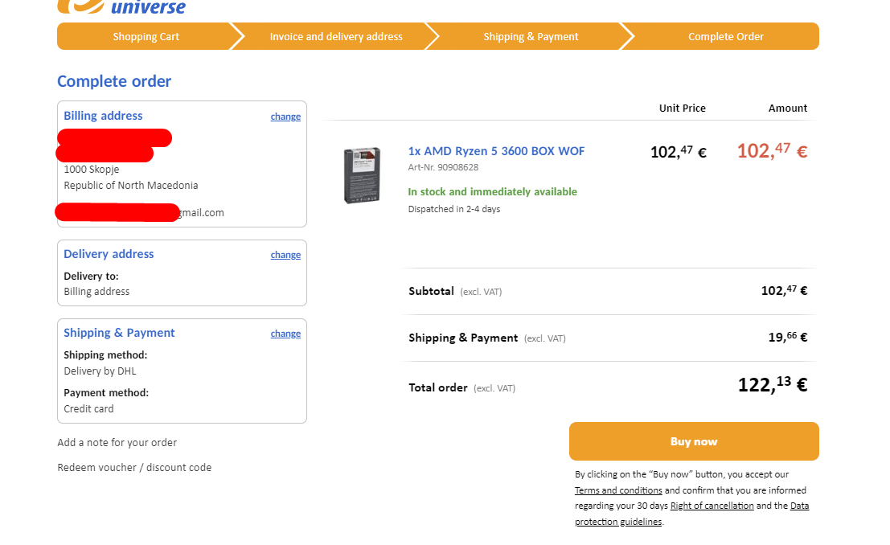Click the Total order label
Screen dimensions: 890x545
[438, 387]
